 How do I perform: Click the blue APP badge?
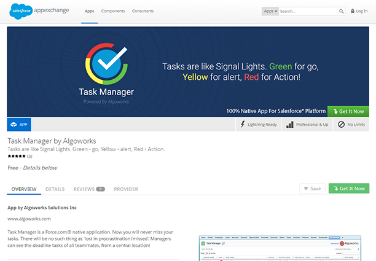pyautogui.click(x=19, y=125)
